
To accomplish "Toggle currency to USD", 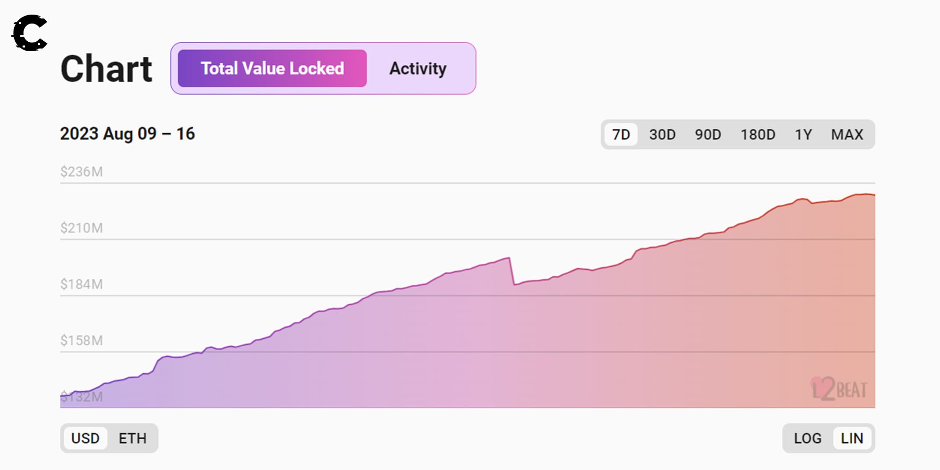I will point(85,438).
